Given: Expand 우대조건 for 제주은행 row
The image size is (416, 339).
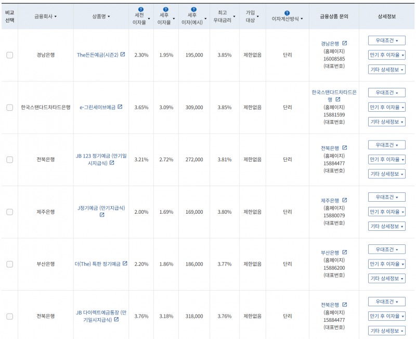Looking at the screenshot, I should tap(387, 197).
